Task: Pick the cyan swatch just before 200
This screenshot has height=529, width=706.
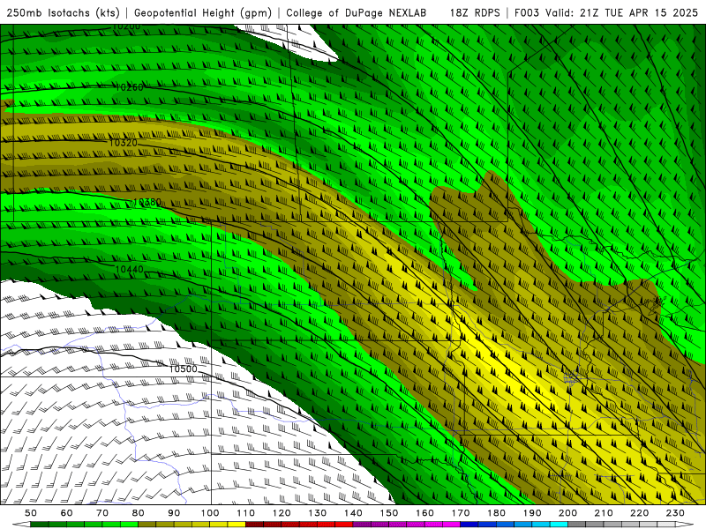Action: coord(559,525)
